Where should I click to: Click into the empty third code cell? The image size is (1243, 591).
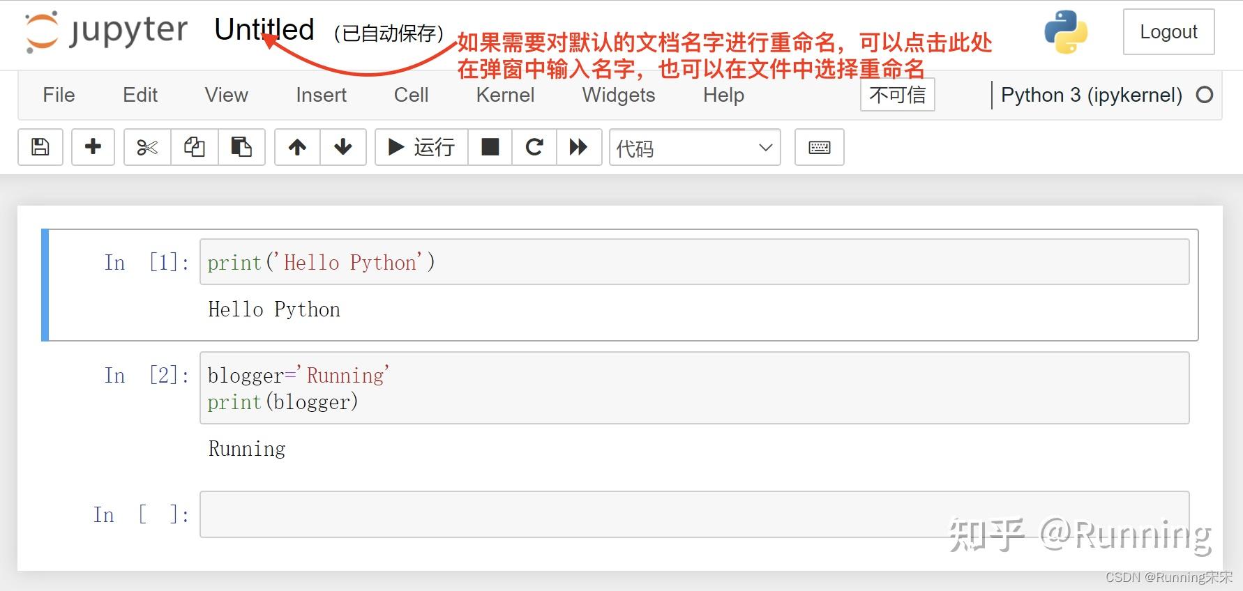[x=693, y=514]
